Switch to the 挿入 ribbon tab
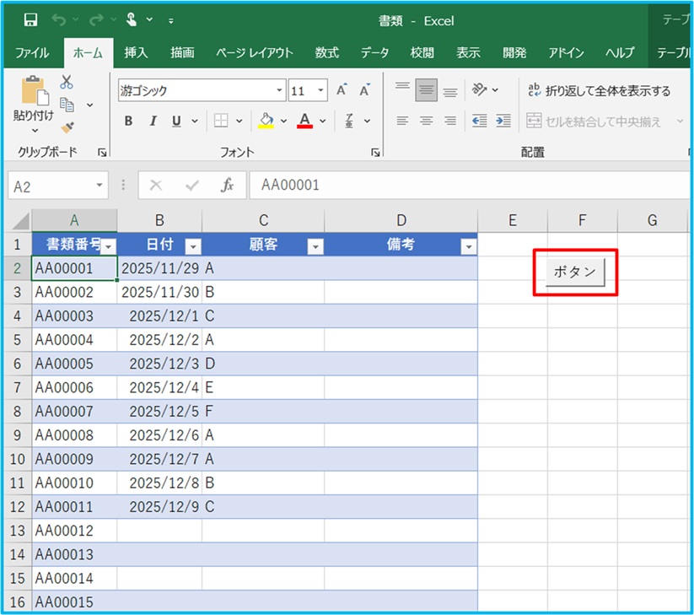Screen dimensions: 694x615 [136, 52]
